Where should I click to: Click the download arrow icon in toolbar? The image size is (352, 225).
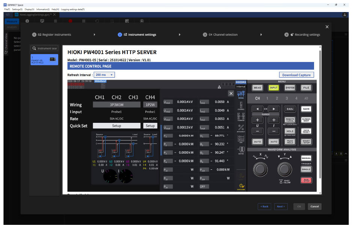pyautogui.click(x=142, y=21)
